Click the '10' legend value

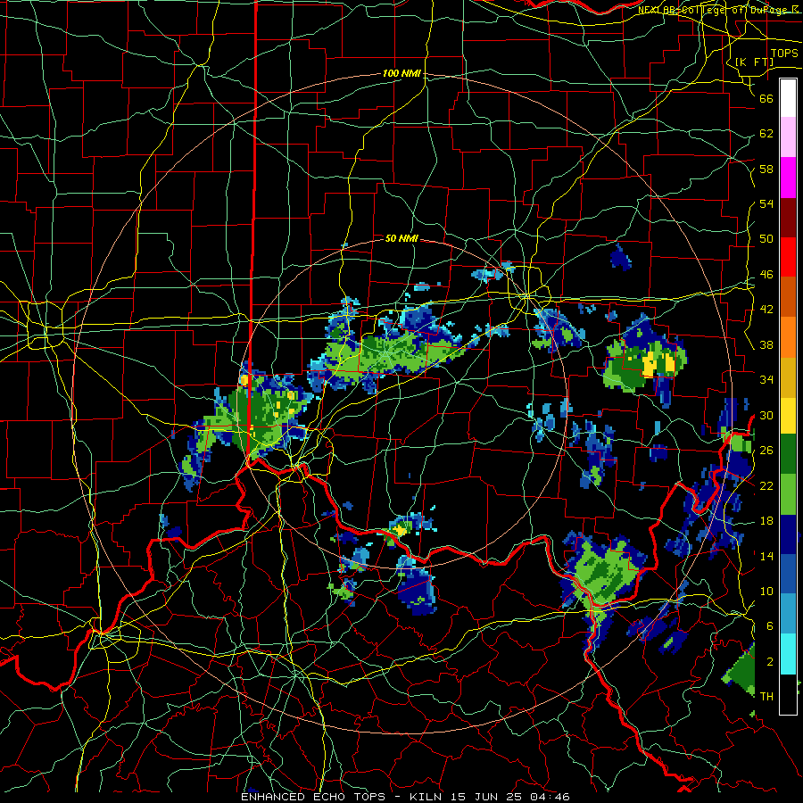pyautogui.click(x=766, y=591)
